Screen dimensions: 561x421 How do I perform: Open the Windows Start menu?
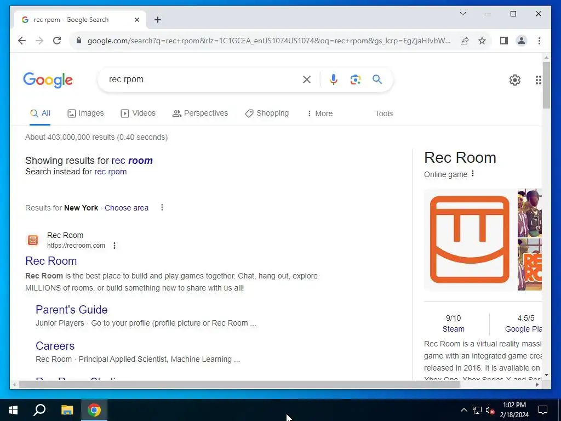coord(13,410)
